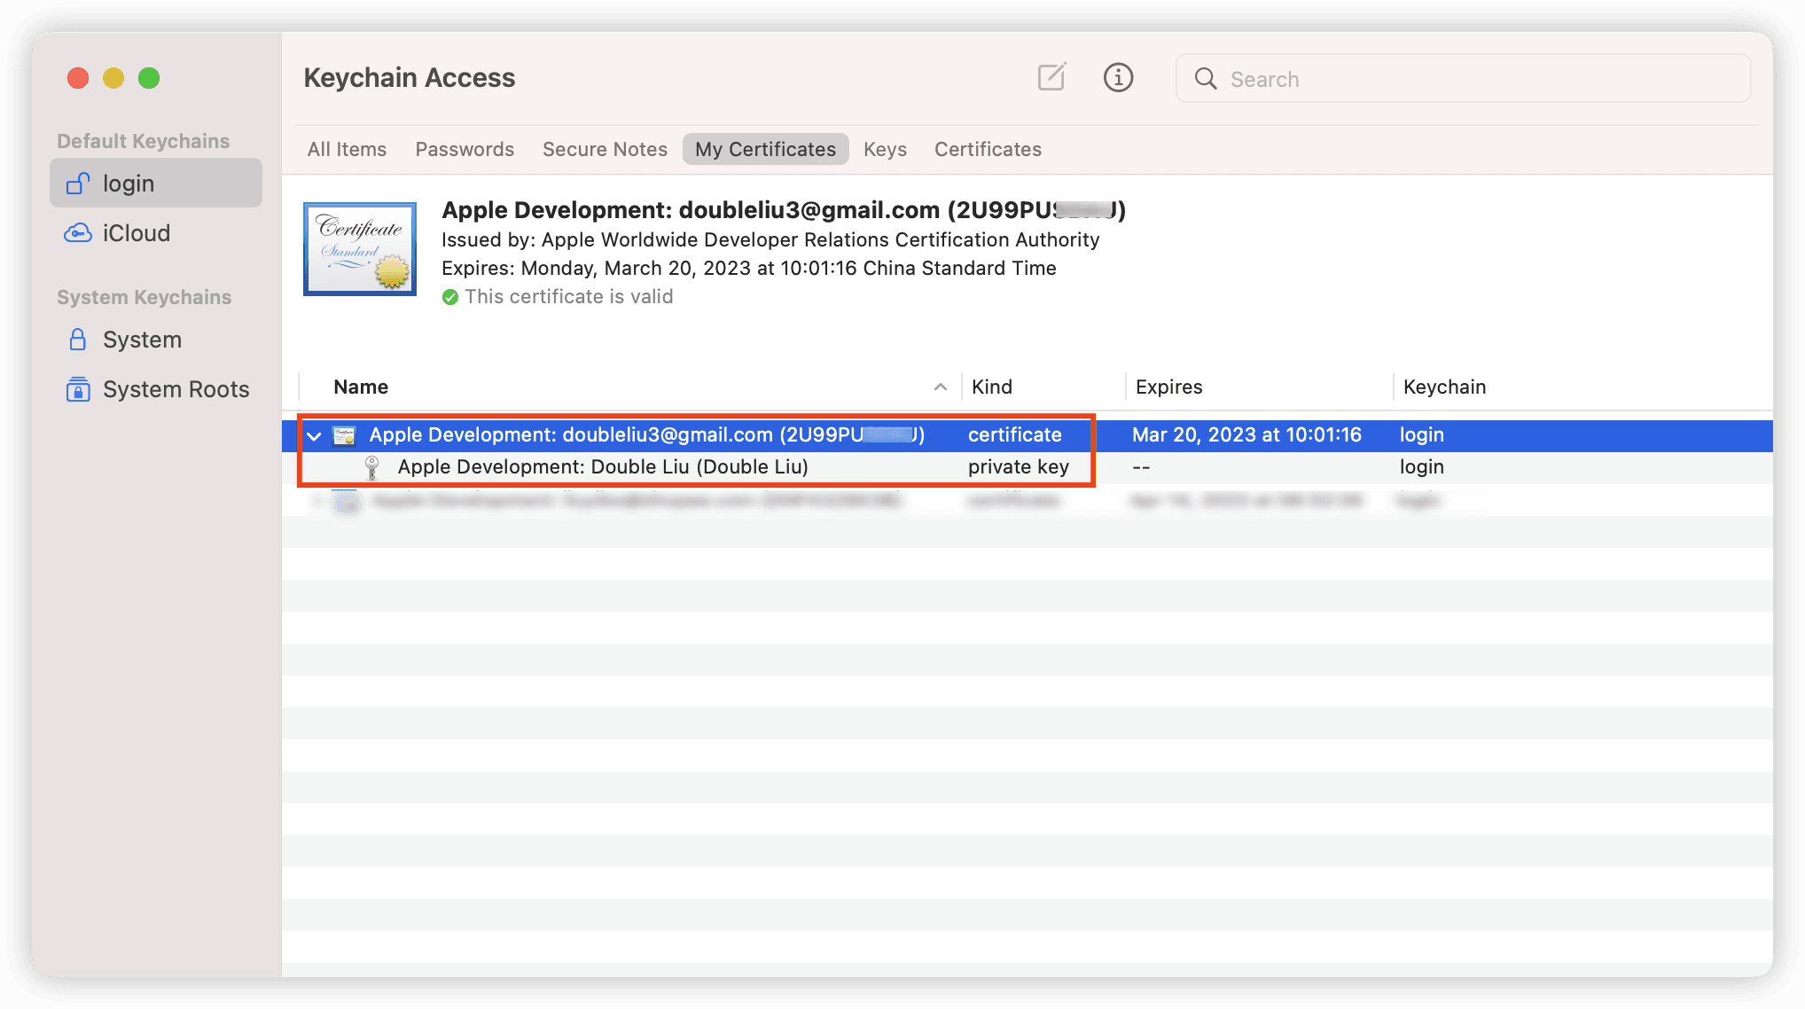Switch to the All Items tab

tap(347, 149)
